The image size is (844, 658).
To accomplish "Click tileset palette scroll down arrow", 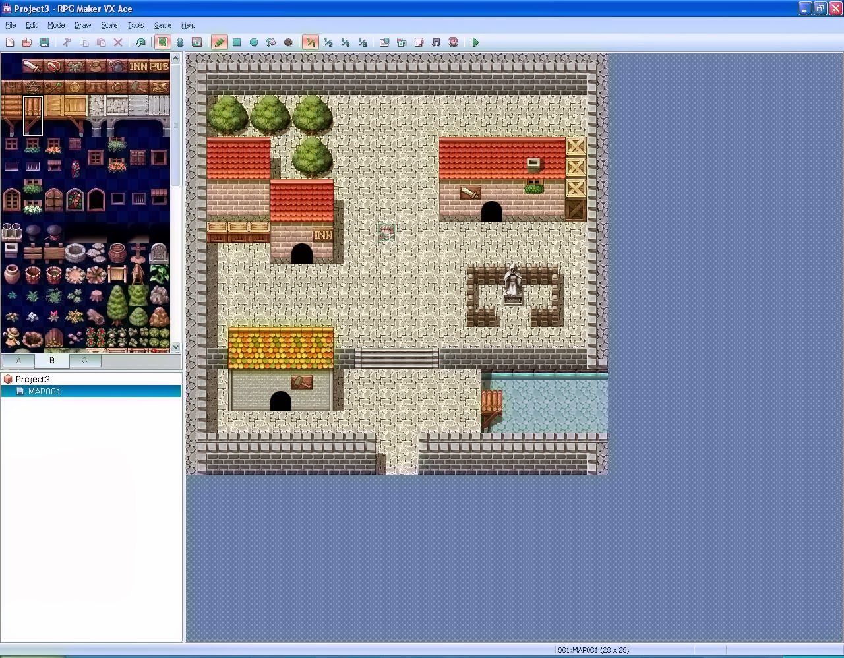I will 175,347.
